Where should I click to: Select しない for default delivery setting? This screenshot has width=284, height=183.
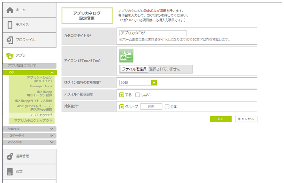coord(138,95)
